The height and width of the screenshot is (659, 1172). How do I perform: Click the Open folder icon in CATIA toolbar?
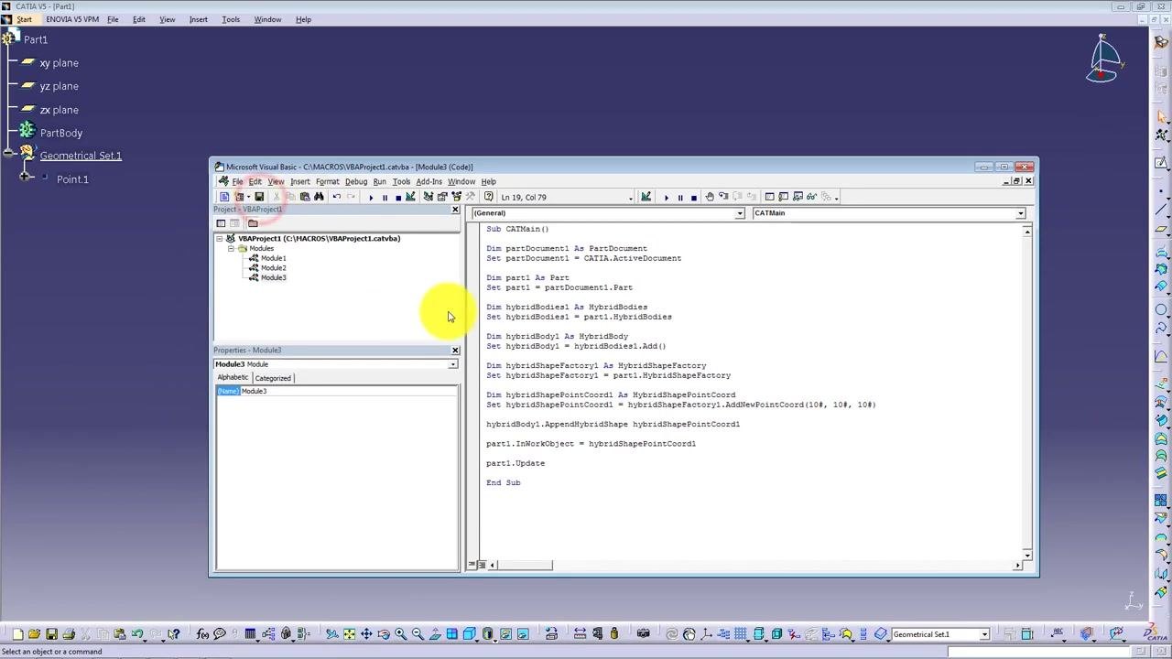coord(34,634)
